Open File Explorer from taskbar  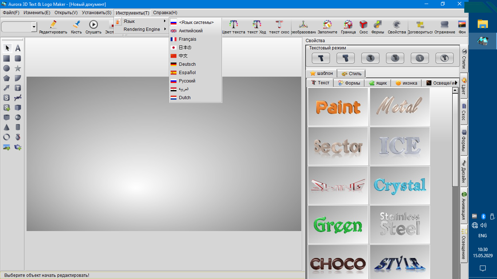(482, 24)
